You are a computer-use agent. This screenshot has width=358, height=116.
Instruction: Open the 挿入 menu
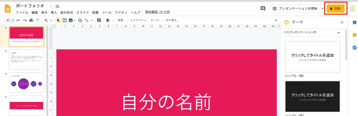click(x=54, y=13)
